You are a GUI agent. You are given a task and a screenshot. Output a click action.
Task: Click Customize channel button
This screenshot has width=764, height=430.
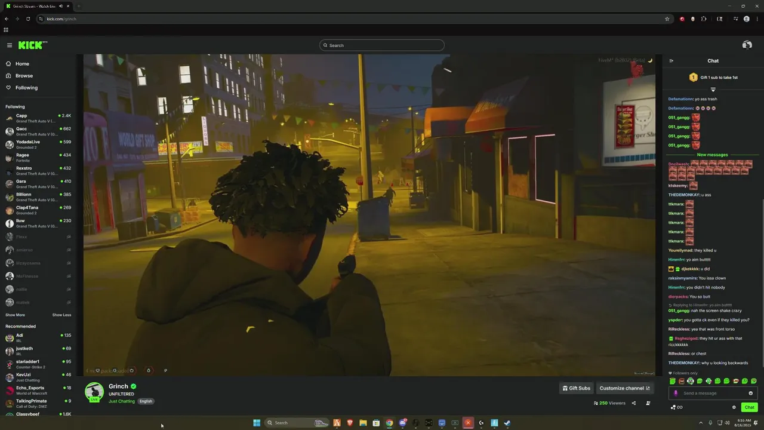click(624, 388)
